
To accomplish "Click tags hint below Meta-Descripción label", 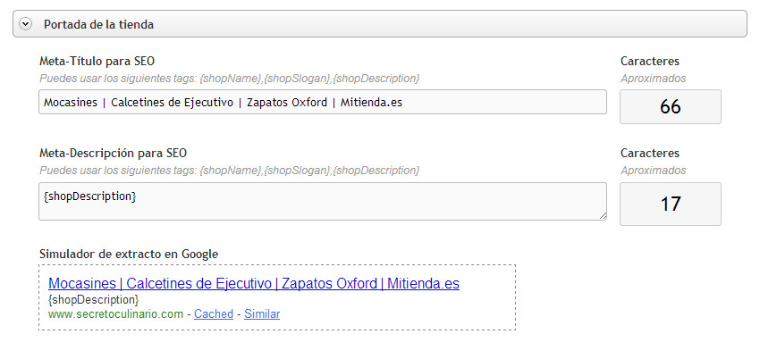I will coord(229,171).
